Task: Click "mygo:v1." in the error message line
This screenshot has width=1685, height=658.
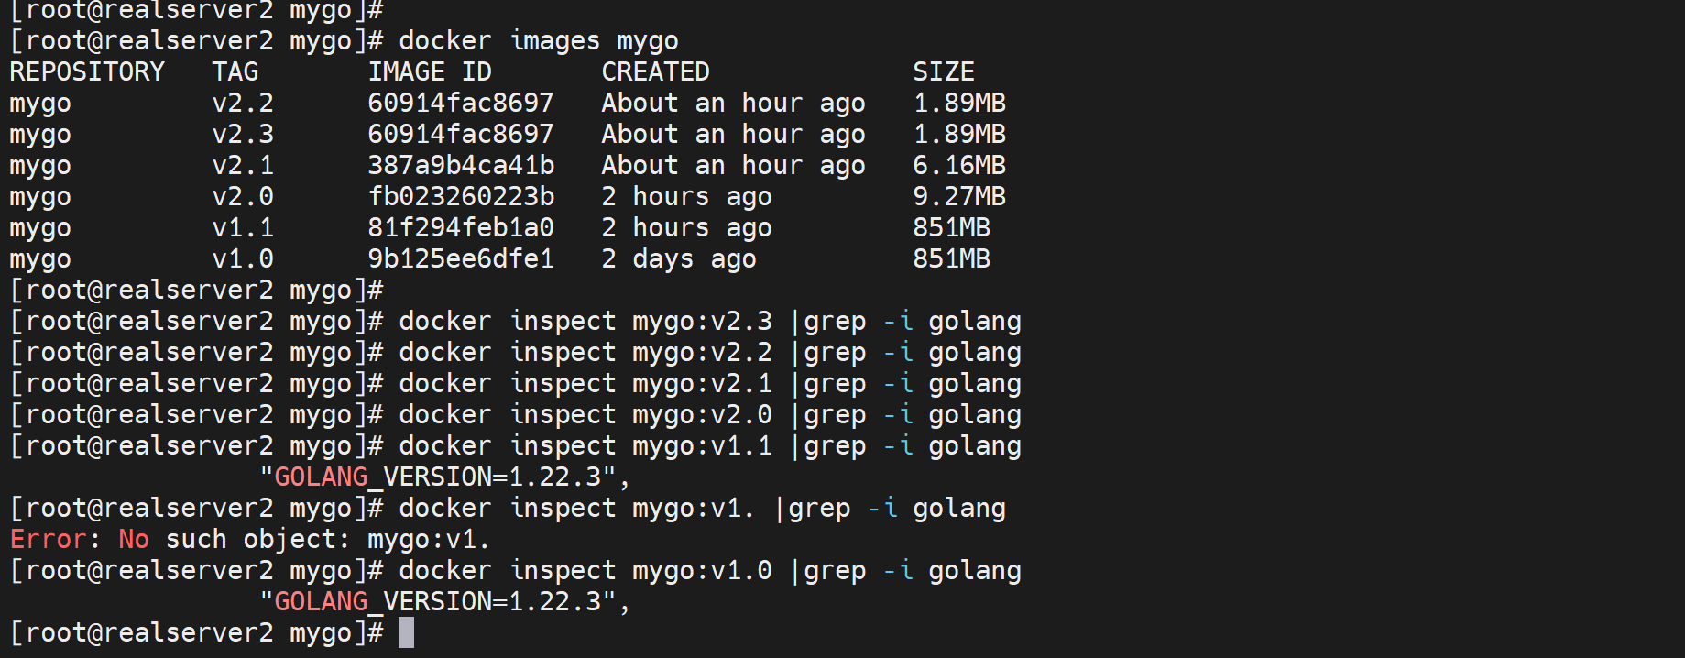Action: coord(429,539)
